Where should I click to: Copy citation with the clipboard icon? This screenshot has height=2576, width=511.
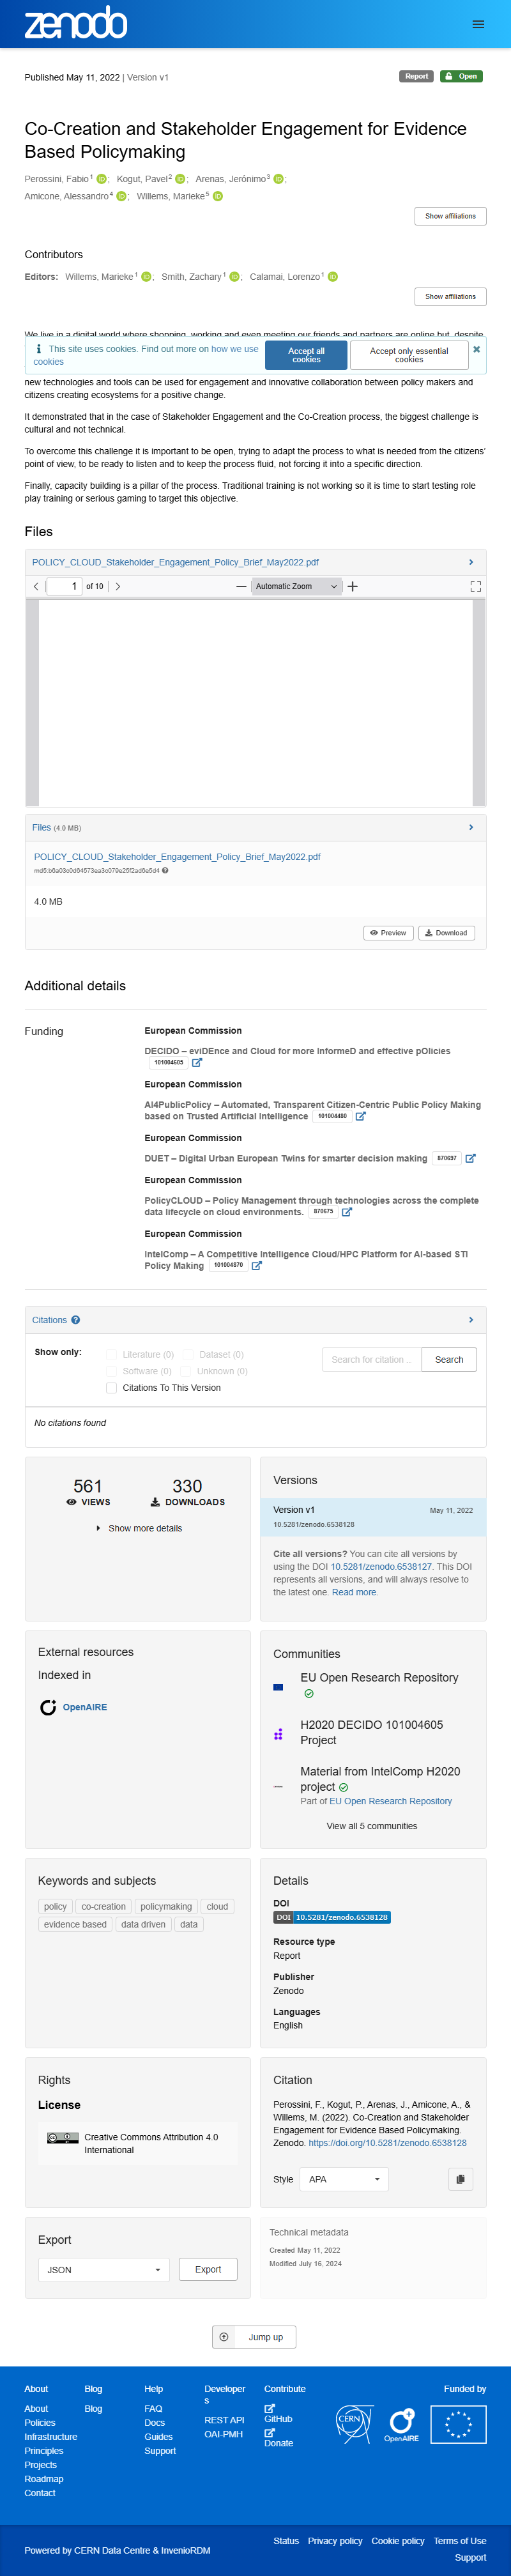click(460, 2179)
